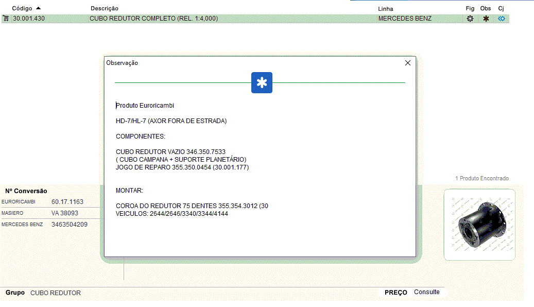Click the Consulte price link
Viewport: 534px width, 307px height.
point(426,292)
